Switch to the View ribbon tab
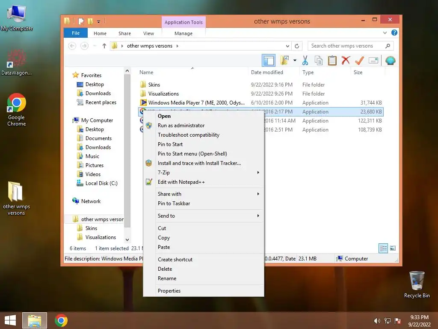The height and width of the screenshot is (329, 438). pyautogui.click(x=148, y=33)
